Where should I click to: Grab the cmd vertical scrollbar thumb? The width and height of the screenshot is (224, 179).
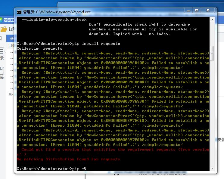(x=212, y=53)
